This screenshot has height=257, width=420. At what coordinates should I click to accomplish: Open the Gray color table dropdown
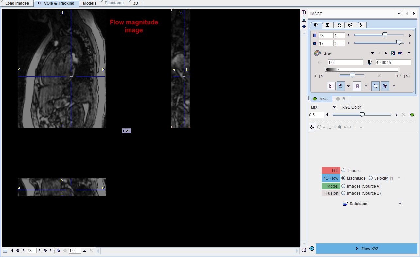tap(372, 53)
